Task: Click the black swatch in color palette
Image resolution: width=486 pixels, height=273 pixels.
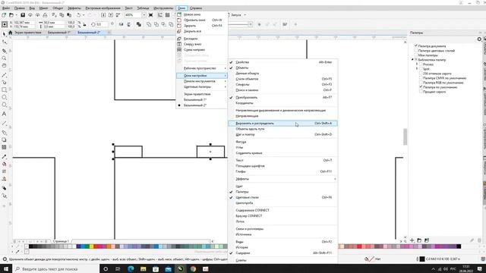Action: (x=31, y=246)
